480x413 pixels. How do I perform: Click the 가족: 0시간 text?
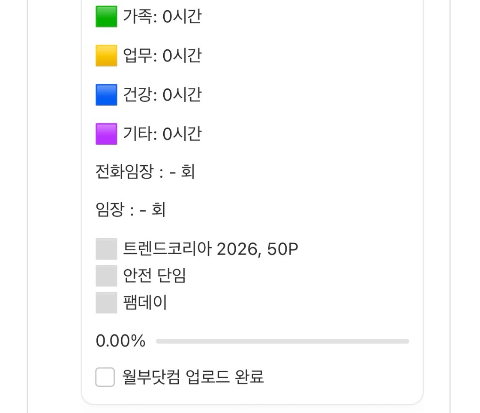click(162, 17)
